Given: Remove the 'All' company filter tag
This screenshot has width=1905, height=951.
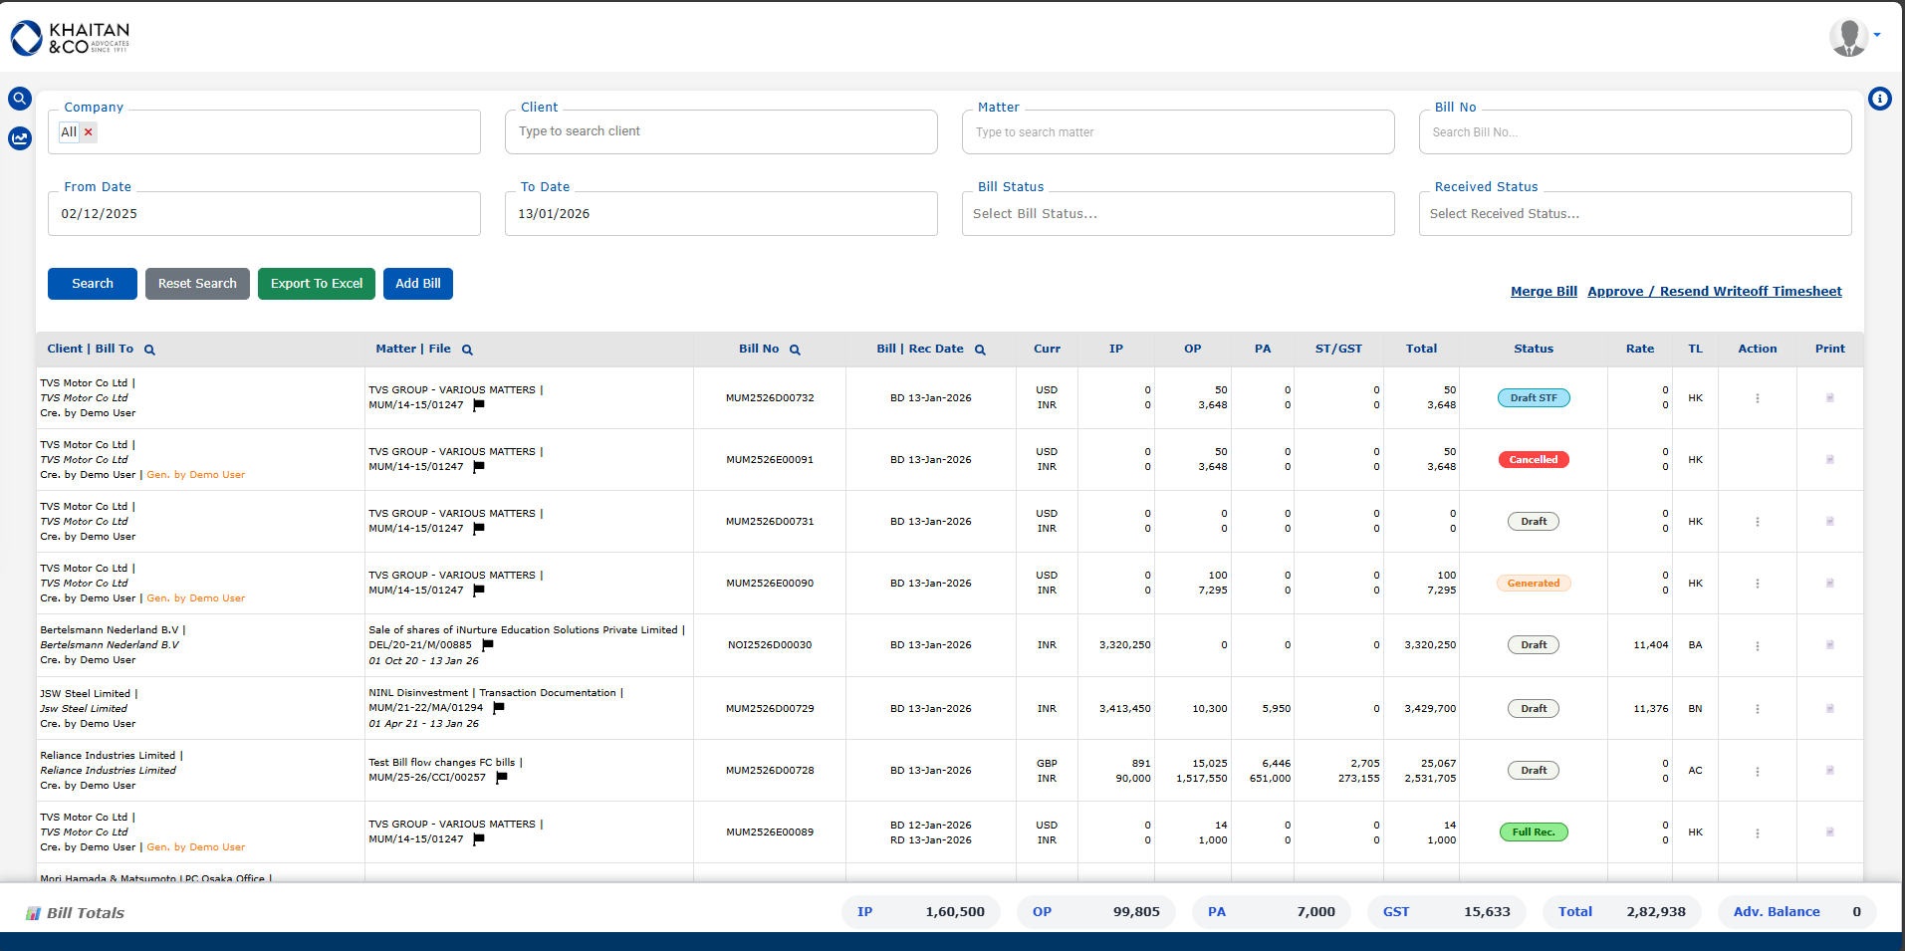Looking at the screenshot, I should click(89, 132).
